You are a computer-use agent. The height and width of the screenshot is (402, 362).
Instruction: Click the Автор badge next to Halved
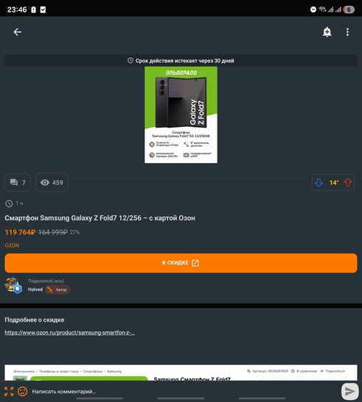(58, 289)
